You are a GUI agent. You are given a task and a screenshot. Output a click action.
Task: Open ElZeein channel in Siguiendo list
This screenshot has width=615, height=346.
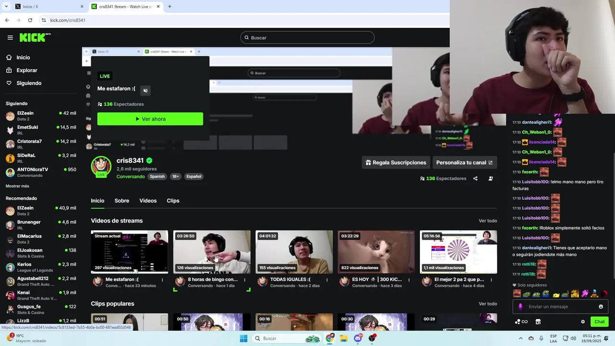41,116
